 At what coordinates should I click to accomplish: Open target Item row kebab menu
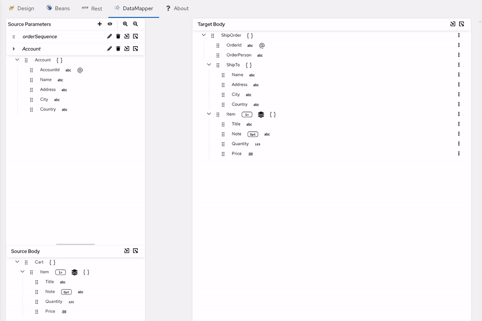pyautogui.click(x=459, y=114)
